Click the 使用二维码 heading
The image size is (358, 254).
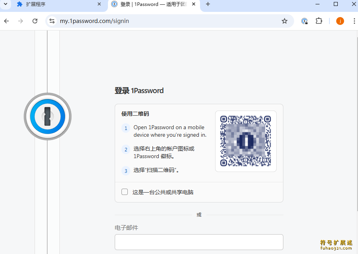click(135, 114)
